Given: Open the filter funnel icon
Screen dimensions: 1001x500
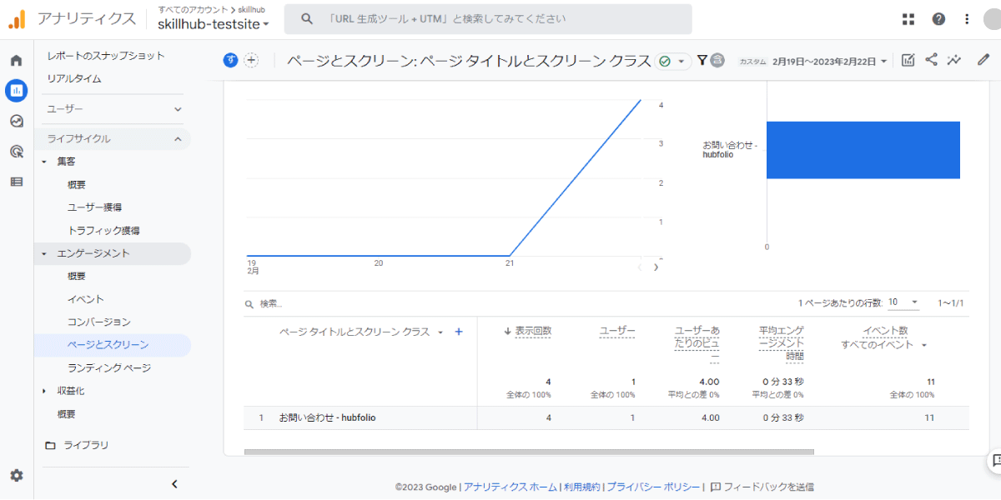Looking at the screenshot, I should click(702, 60).
